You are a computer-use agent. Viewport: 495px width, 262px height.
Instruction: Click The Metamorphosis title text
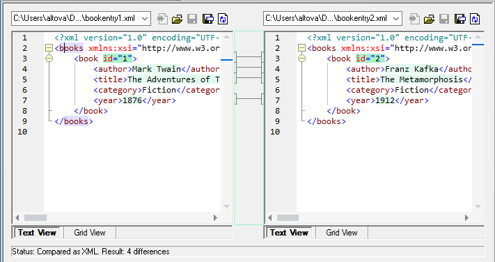[x=421, y=79]
